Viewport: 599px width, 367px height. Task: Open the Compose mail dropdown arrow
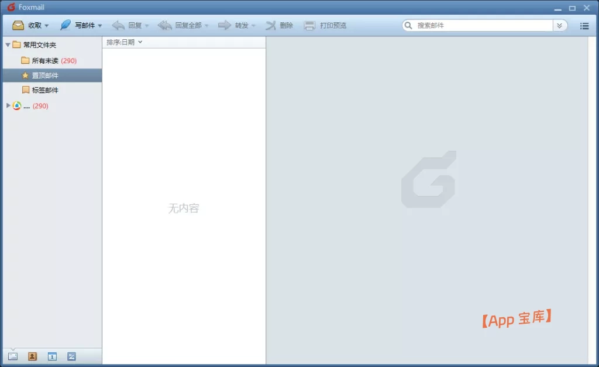[x=99, y=25]
